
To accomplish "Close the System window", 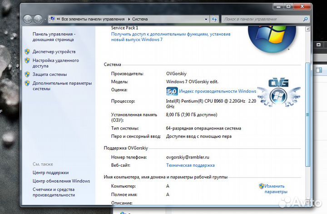I will [302, 7].
